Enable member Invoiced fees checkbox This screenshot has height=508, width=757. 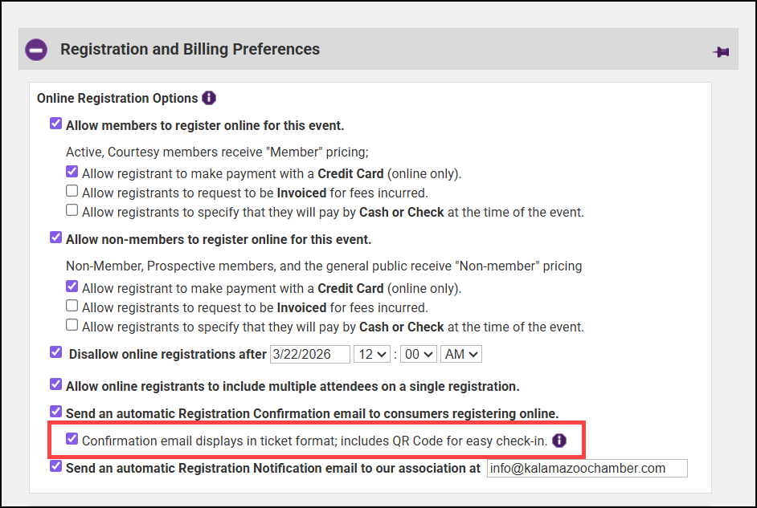pos(72,192)
